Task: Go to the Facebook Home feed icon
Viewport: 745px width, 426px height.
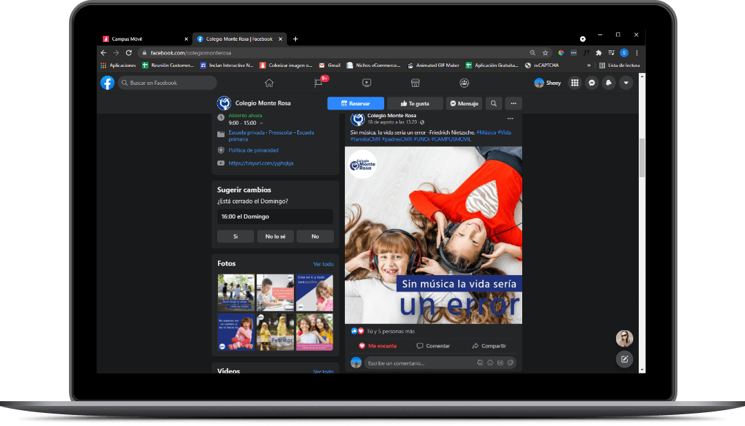Action: [269, 83]
